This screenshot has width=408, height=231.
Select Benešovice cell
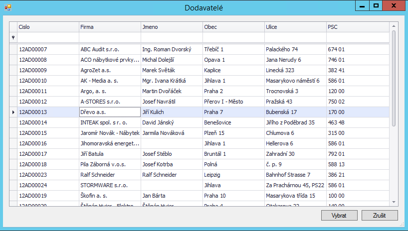click(x=233, y=122)
